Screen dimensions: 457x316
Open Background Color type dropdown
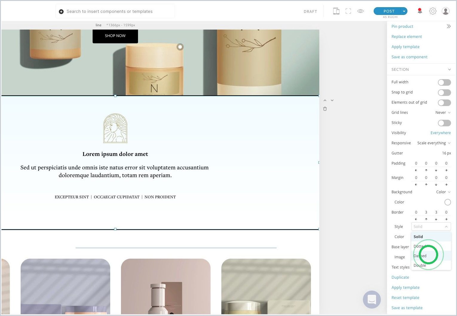(x=443, y=192)
